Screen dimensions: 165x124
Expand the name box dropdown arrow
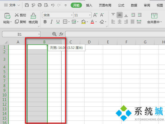point(39,34)
